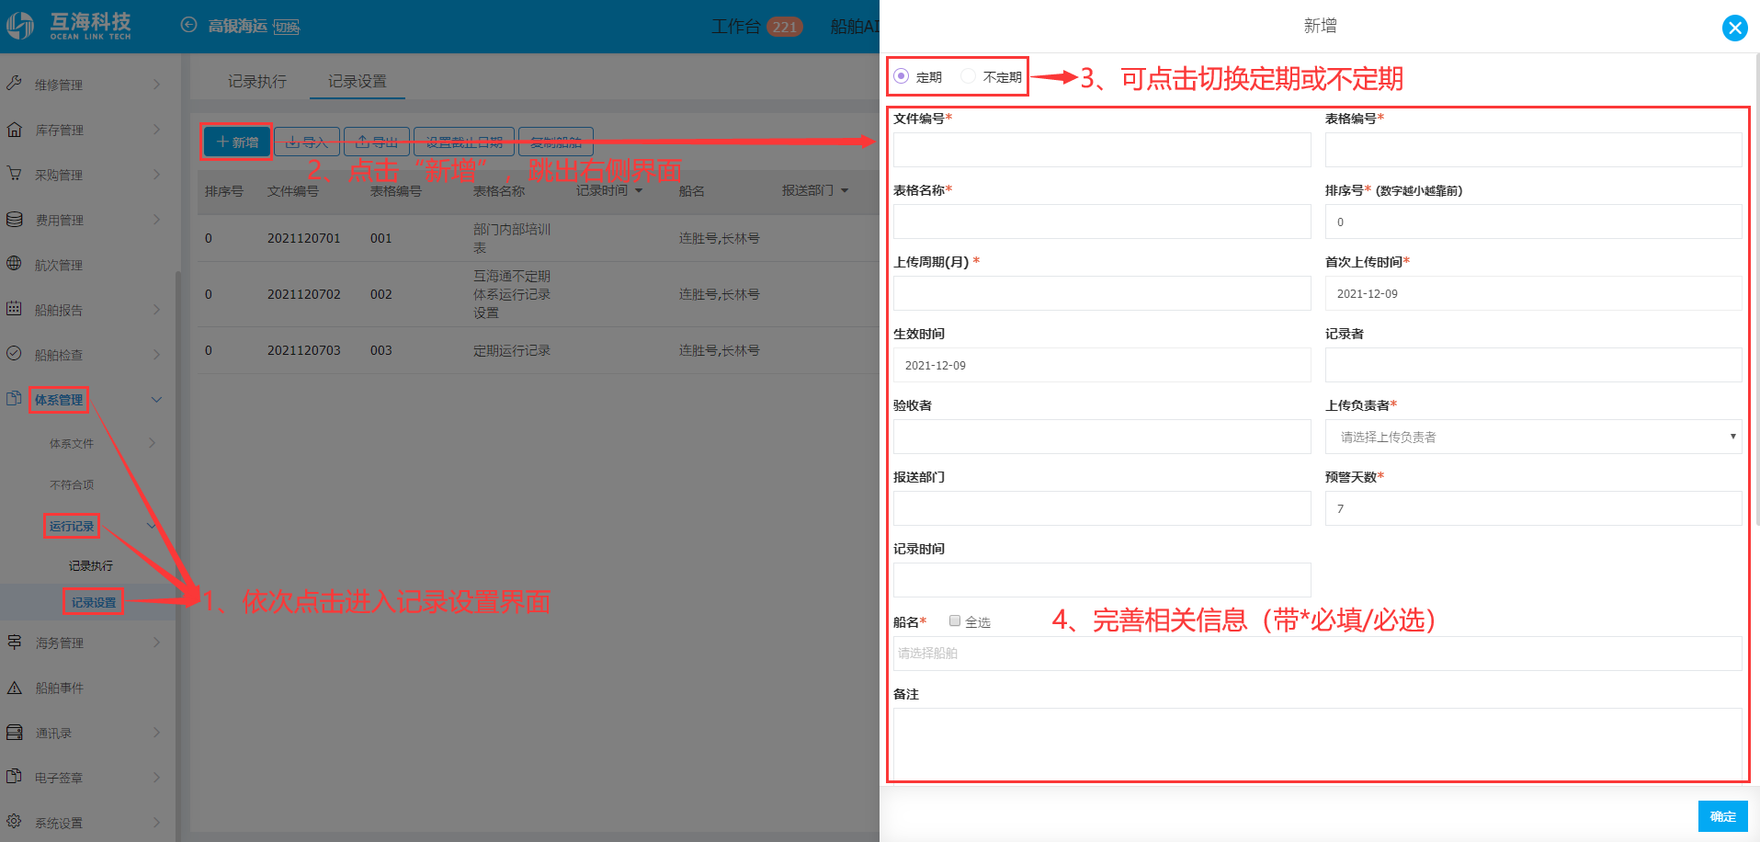This screenshot has width=1760, height=842.
Task: Click the 维修管理 wrench icon
Action: point(14,84)
